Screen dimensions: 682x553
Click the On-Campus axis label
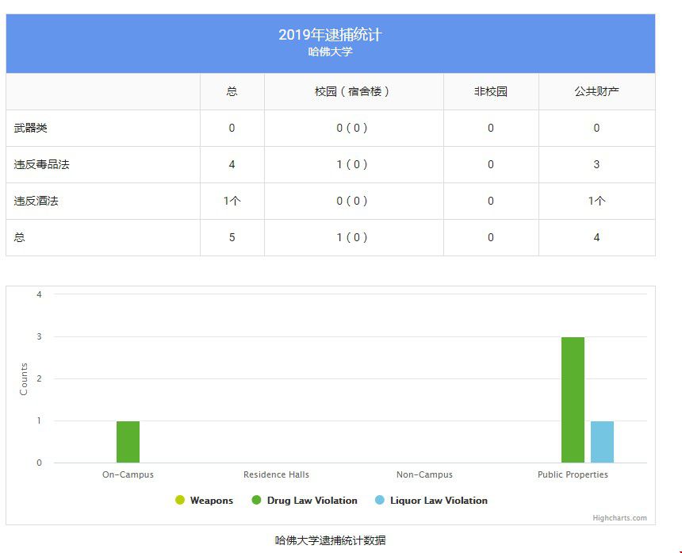coord(128,474)
